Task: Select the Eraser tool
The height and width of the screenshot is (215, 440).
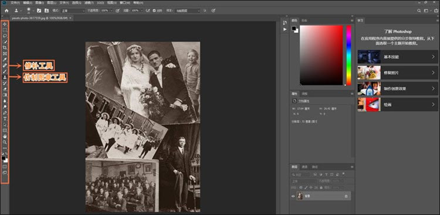Action: click(x=5, y=89)
